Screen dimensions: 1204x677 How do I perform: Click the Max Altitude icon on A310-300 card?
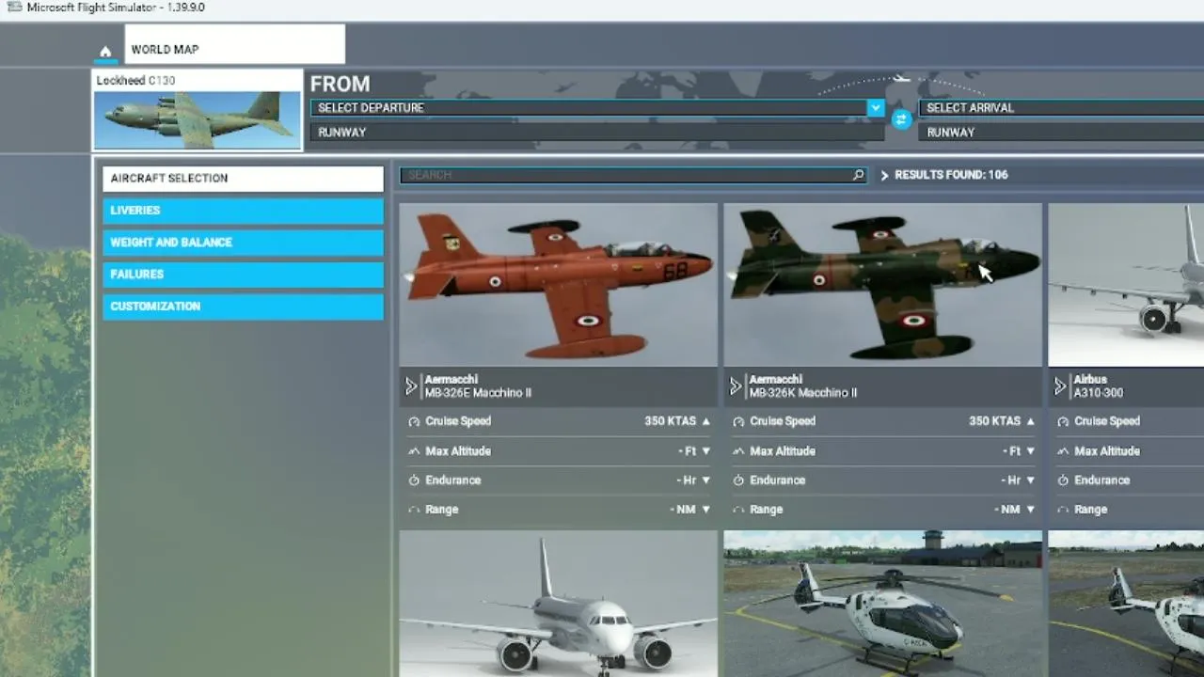click(1063, 451)
